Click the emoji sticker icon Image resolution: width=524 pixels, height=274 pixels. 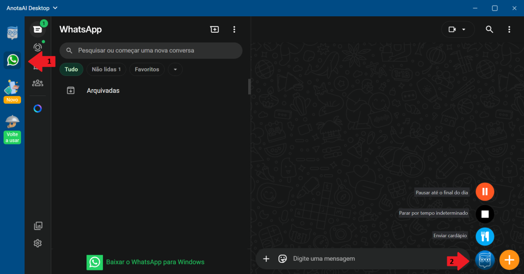point(282,259)
